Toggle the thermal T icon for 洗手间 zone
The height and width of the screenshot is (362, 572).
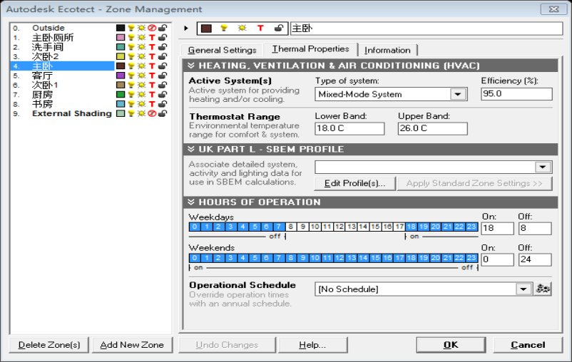[152, 47]
